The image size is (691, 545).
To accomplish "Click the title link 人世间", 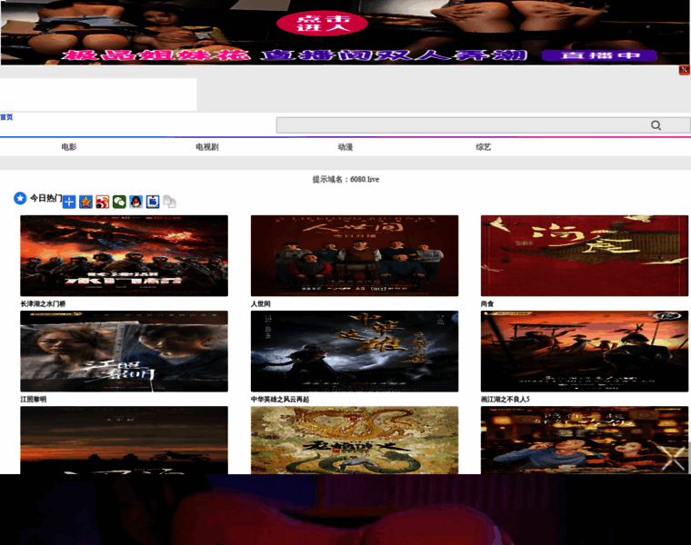I will [260, 303].
